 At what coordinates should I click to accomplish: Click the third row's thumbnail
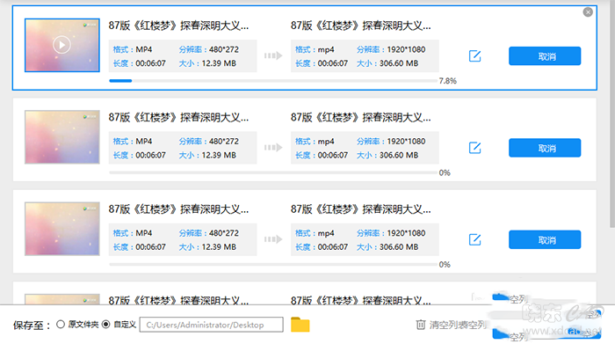tap(62, 229)
